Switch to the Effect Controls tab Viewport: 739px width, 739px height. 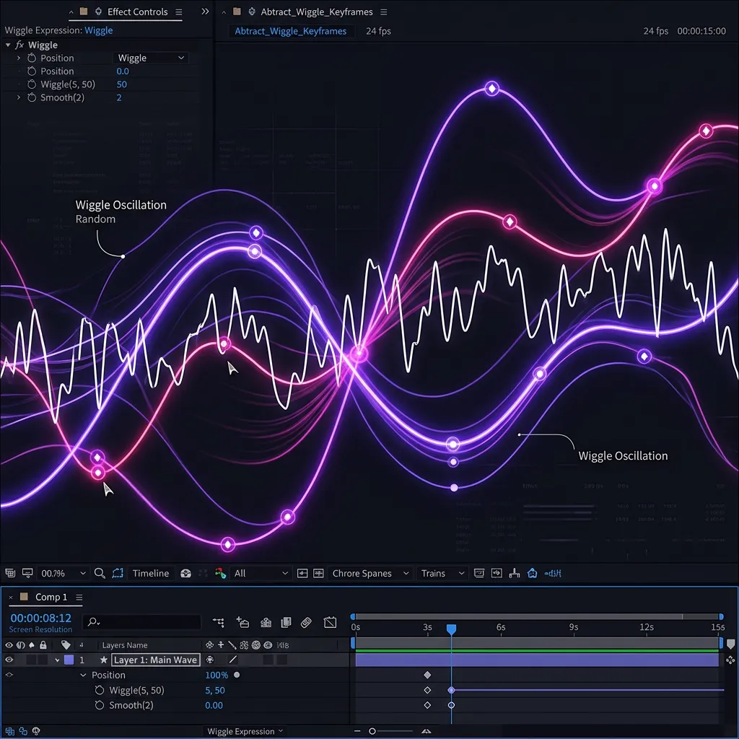pos(137,12)
